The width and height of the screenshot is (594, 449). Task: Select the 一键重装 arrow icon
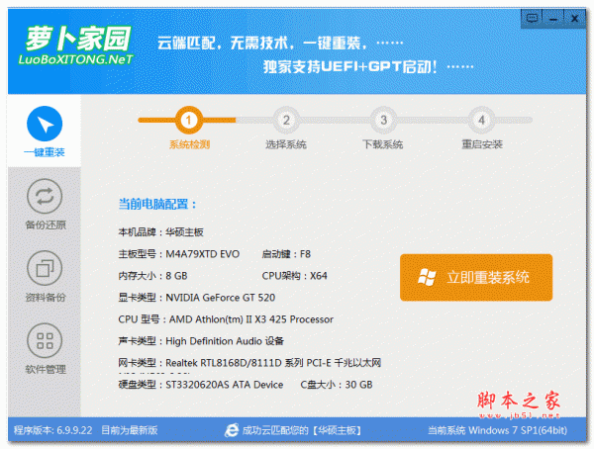coord(45,124)
